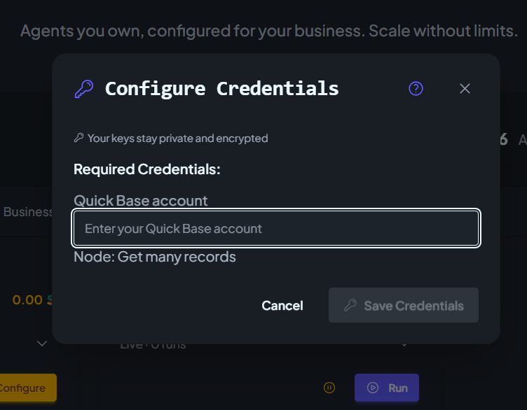The image size is (527, 410).
Task: Click the Node: Get many records text
Action: click(155, 257)
